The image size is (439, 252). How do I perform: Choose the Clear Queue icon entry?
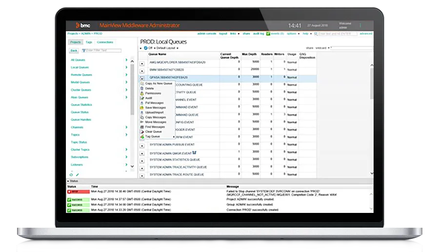(x=142, y=131)
